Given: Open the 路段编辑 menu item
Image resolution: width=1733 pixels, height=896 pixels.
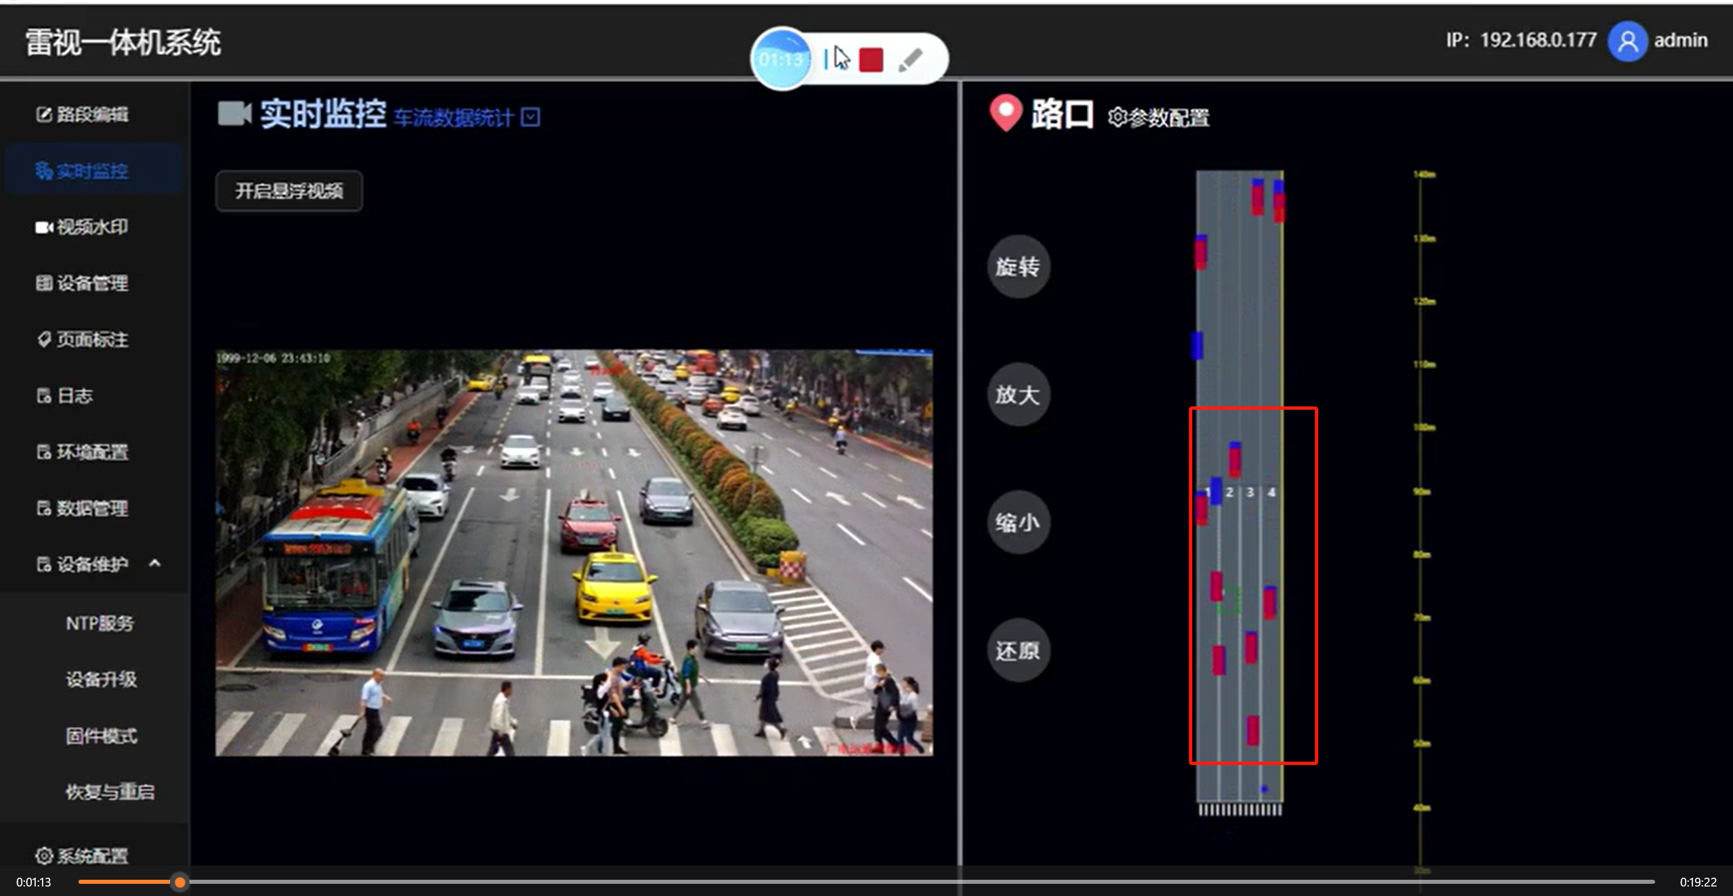Looking at the screenshot, I should pos(83,114).
